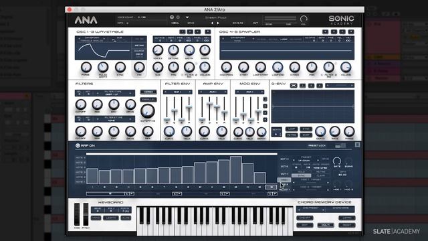Select PARALLEL filter routing
Image resolution: width=428 pixels, height=241 pixels.
pos(148,100)
